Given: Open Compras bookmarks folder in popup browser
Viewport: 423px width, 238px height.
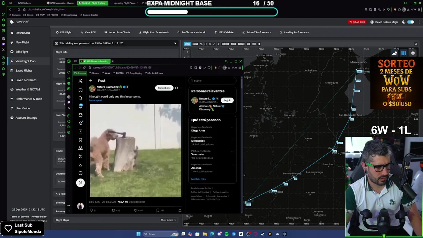Looking at the screenshot, I should click(x=80, y=73).
